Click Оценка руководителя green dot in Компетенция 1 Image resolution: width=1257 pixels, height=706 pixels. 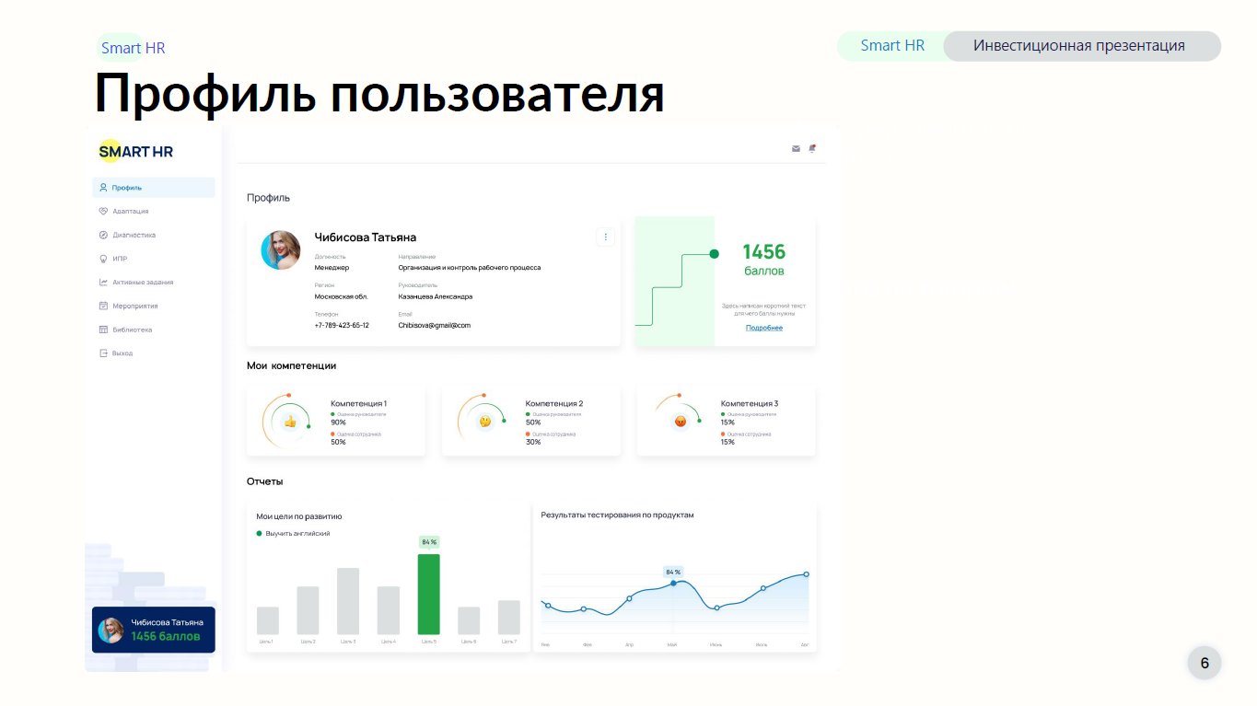pyautogui.click(x=333, y=414)
